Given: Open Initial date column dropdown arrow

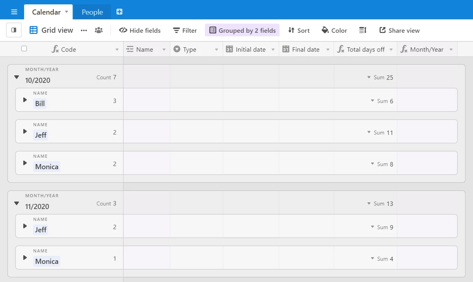Looking at the screenshot, I should pyautogui.click(x=273, y=50).
